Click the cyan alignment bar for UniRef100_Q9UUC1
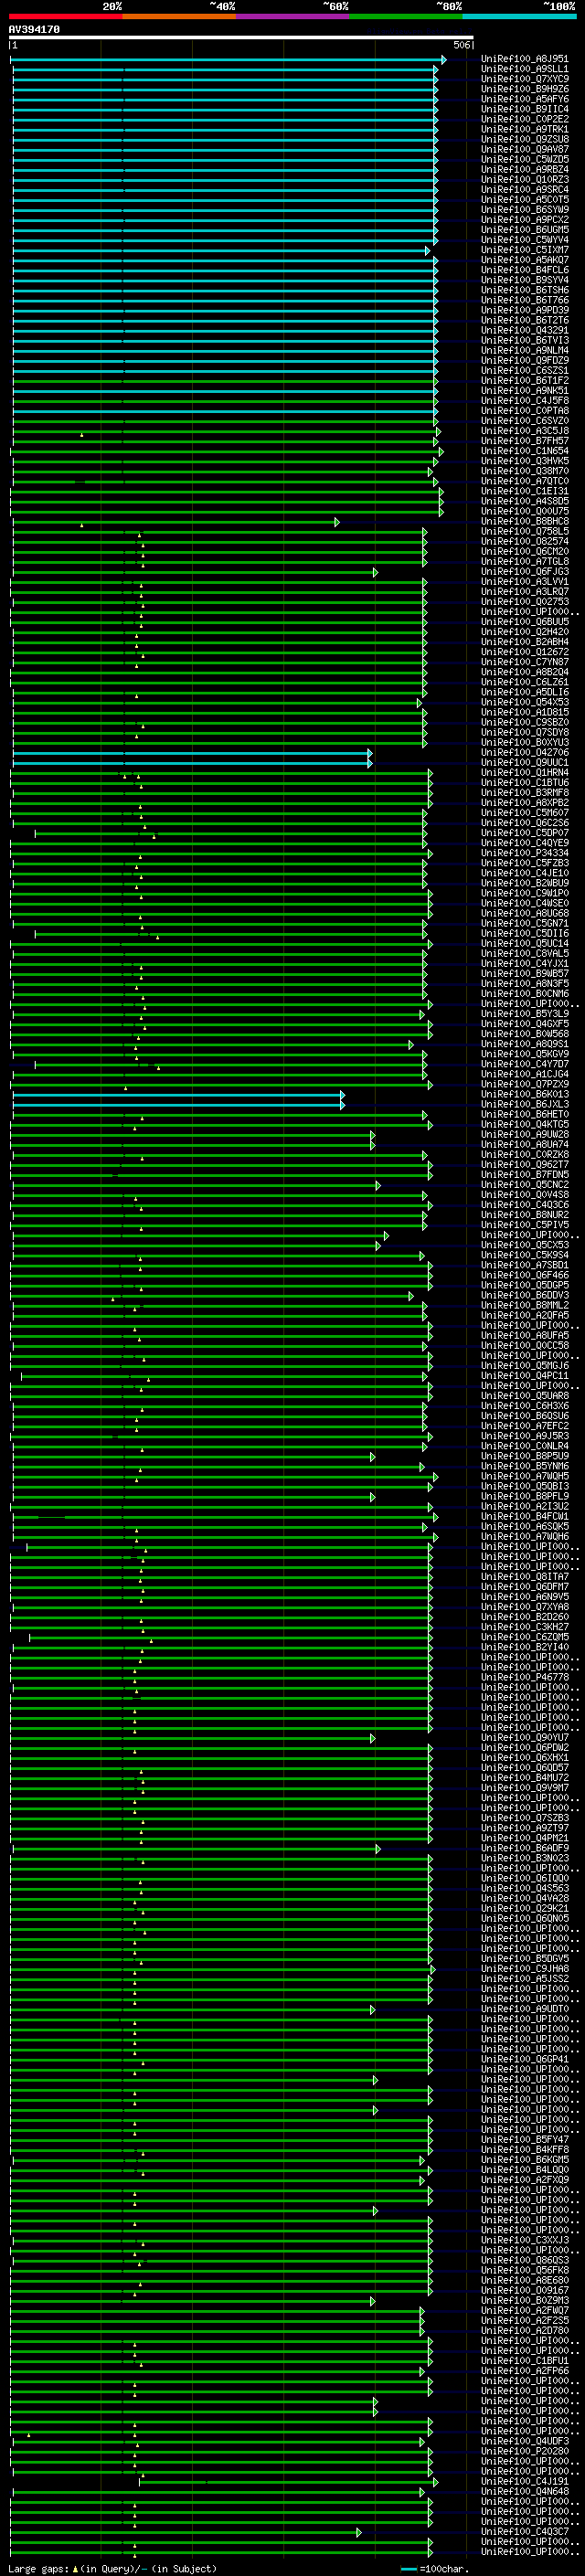This screenshot has height=2576, width=585. (192, 763)
